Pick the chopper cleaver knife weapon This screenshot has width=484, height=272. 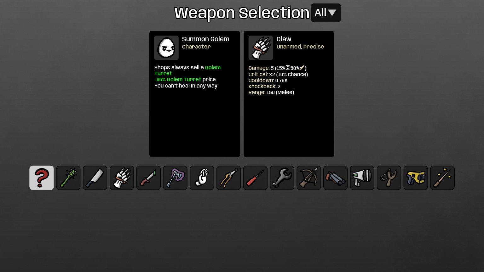(95, 178)
